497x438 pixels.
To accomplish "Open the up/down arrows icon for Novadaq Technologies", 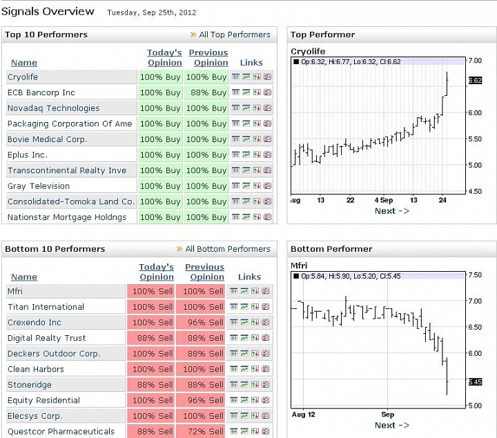I will [257, 108].
